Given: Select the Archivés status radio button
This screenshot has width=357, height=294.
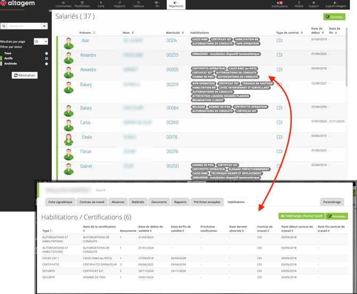Looking at the screenshot, I should (46, 64).
